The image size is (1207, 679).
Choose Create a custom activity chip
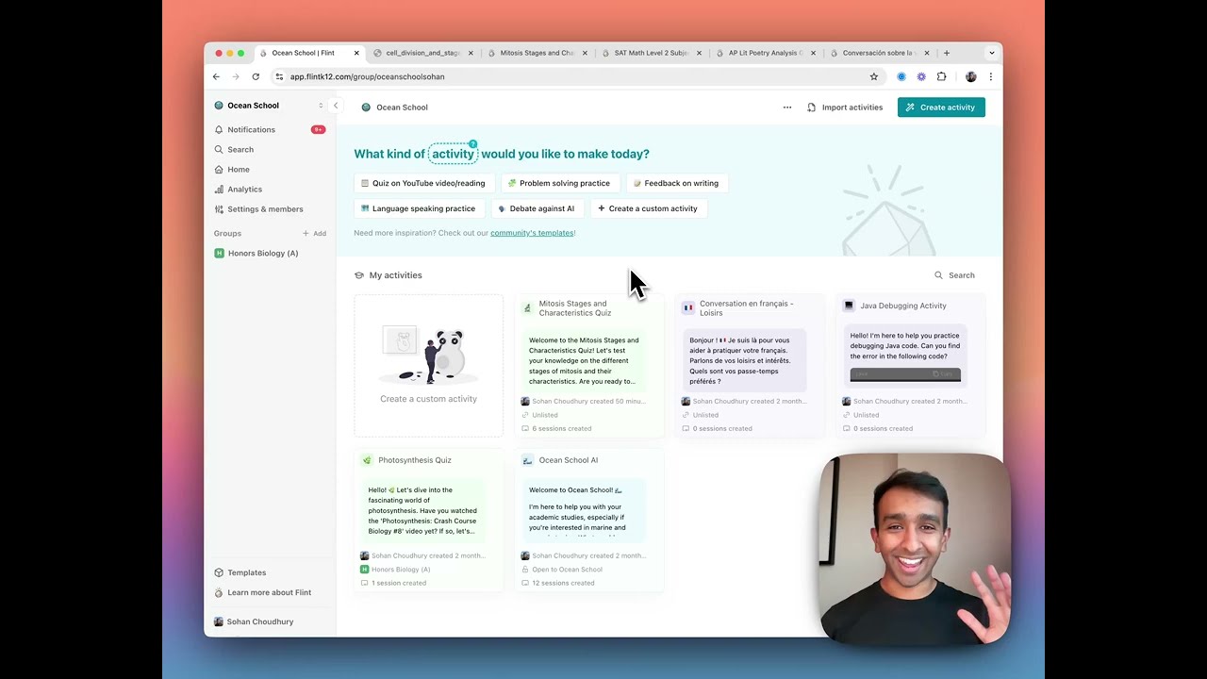tap(648, 208)
